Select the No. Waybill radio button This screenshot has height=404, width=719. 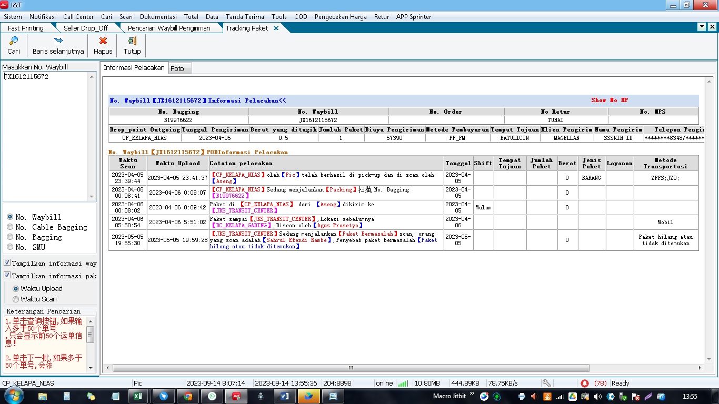click(10, 217)
